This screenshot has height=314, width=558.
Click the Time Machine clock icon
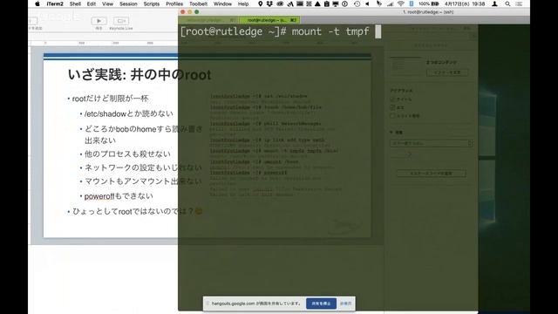(357, 3)
